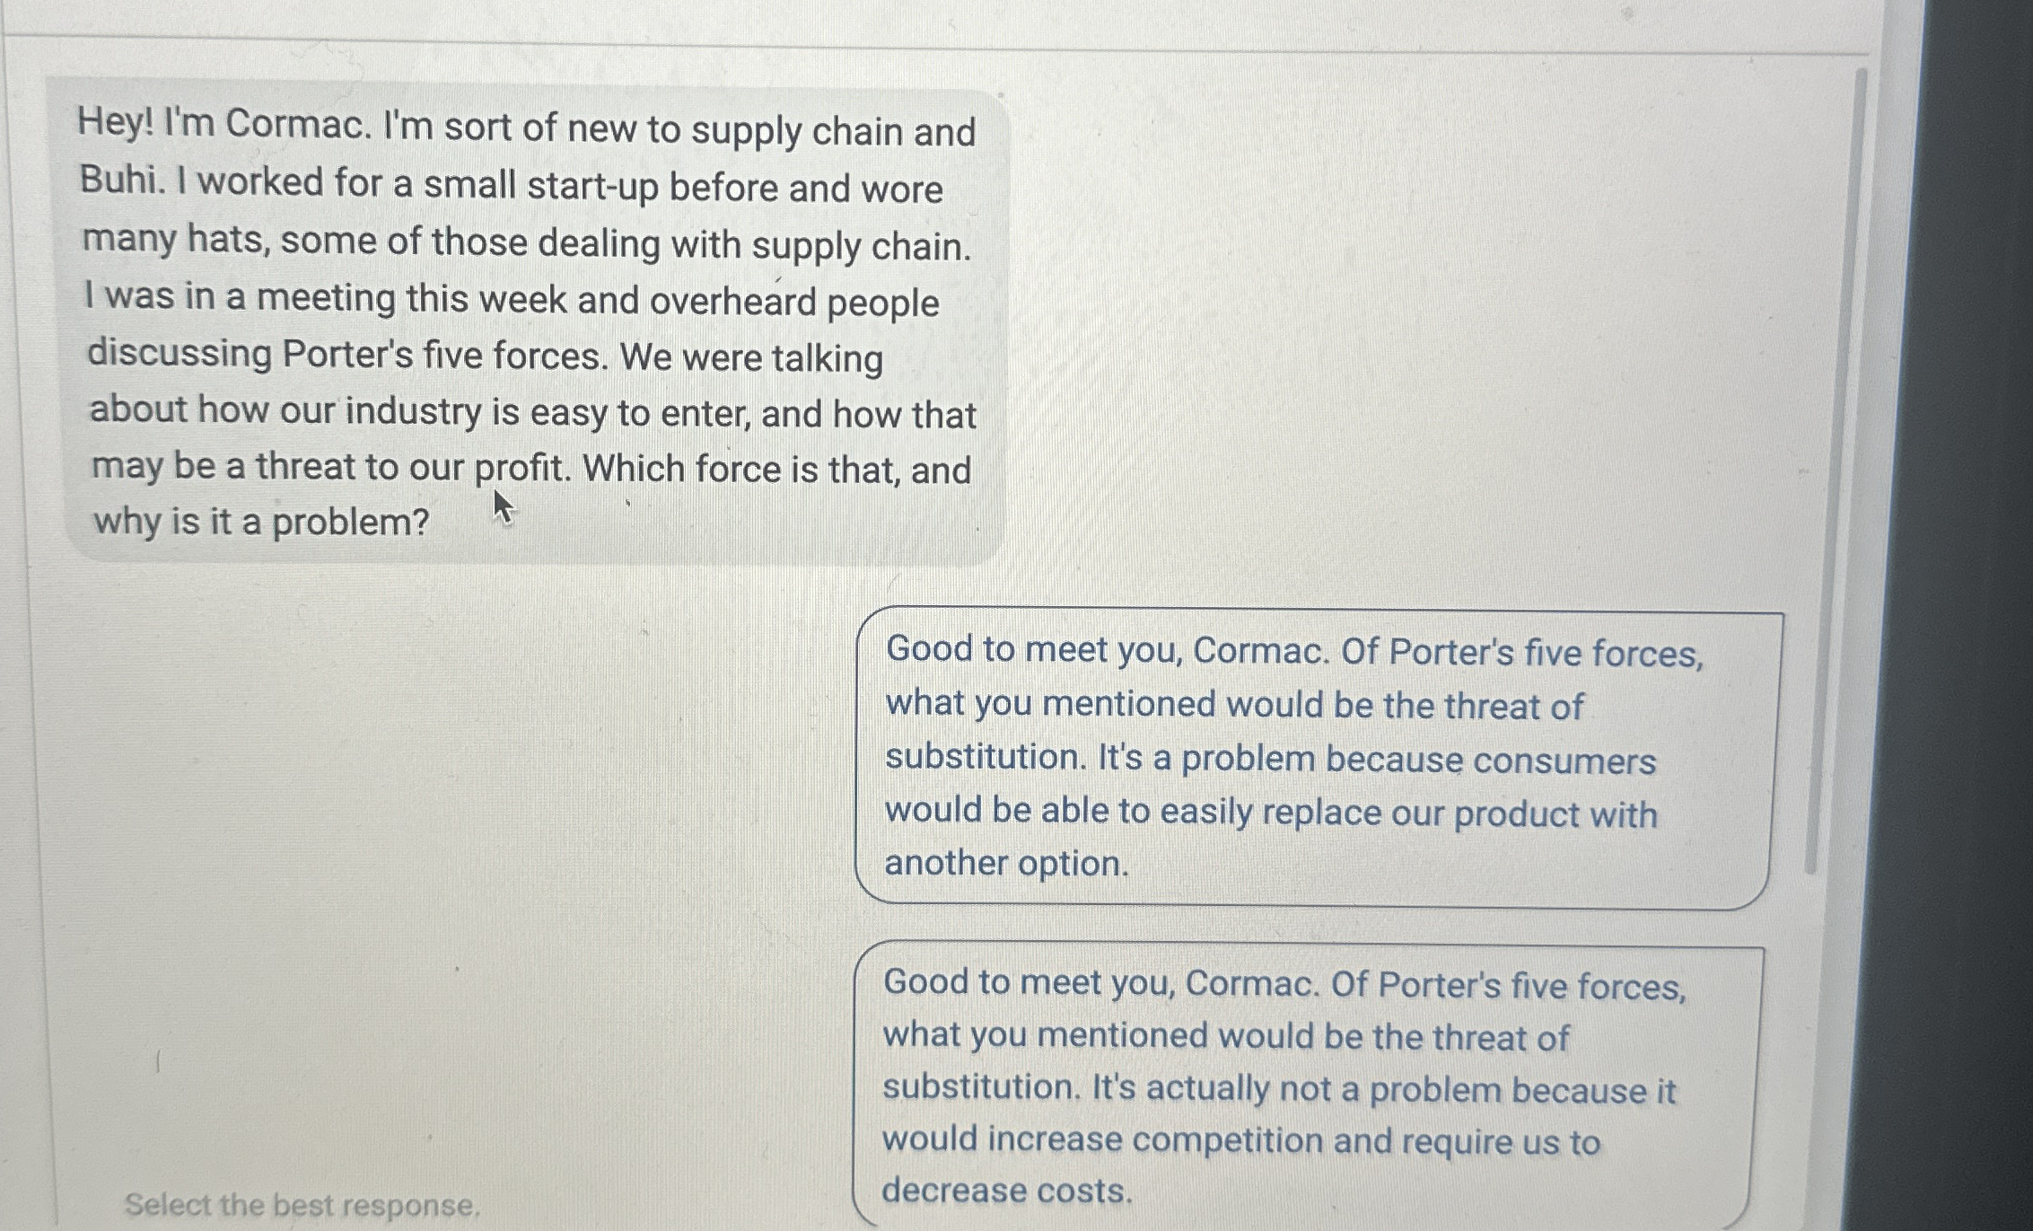Click the response mentioning 'decrease costs'
This screenshot has height=1231, width=2033.
point(1005,1188)
